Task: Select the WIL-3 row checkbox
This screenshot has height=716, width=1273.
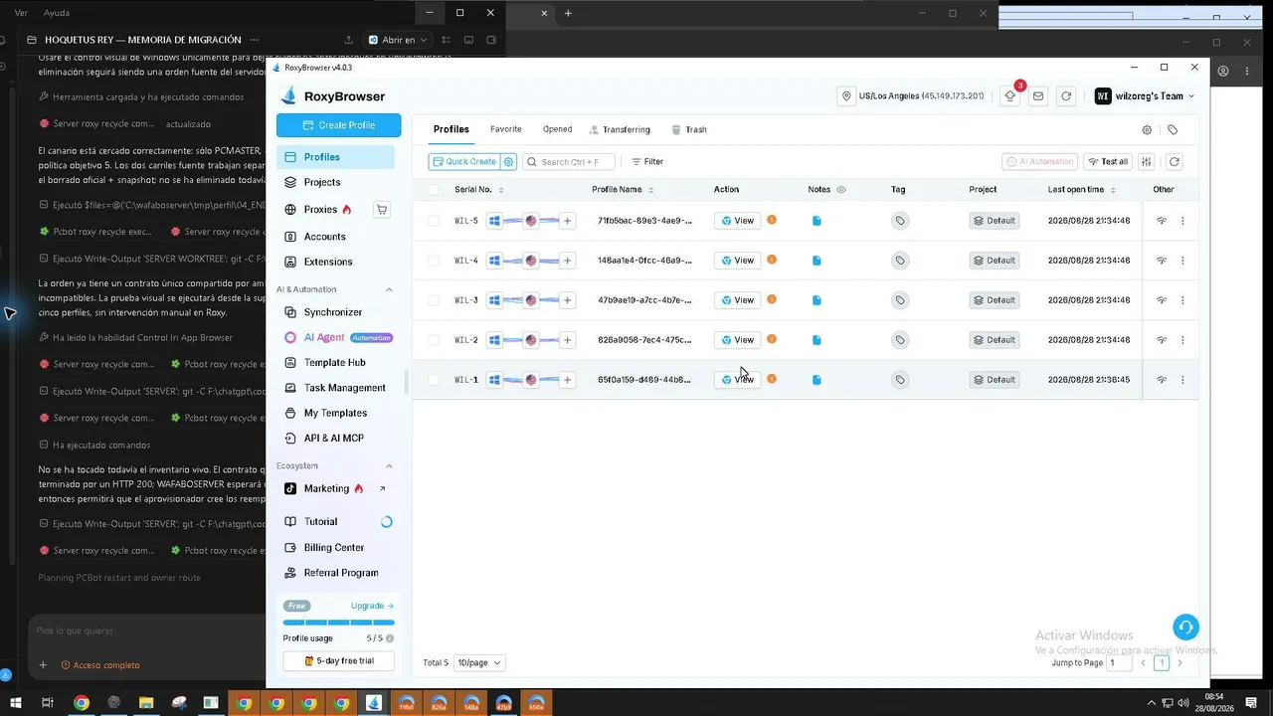Action: pos(434,300)
